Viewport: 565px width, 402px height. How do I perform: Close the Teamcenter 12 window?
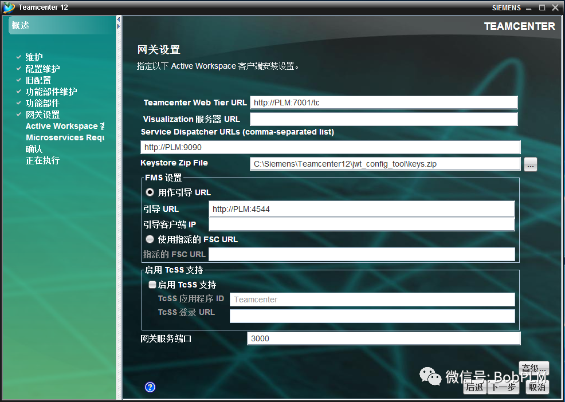(555, 7)
